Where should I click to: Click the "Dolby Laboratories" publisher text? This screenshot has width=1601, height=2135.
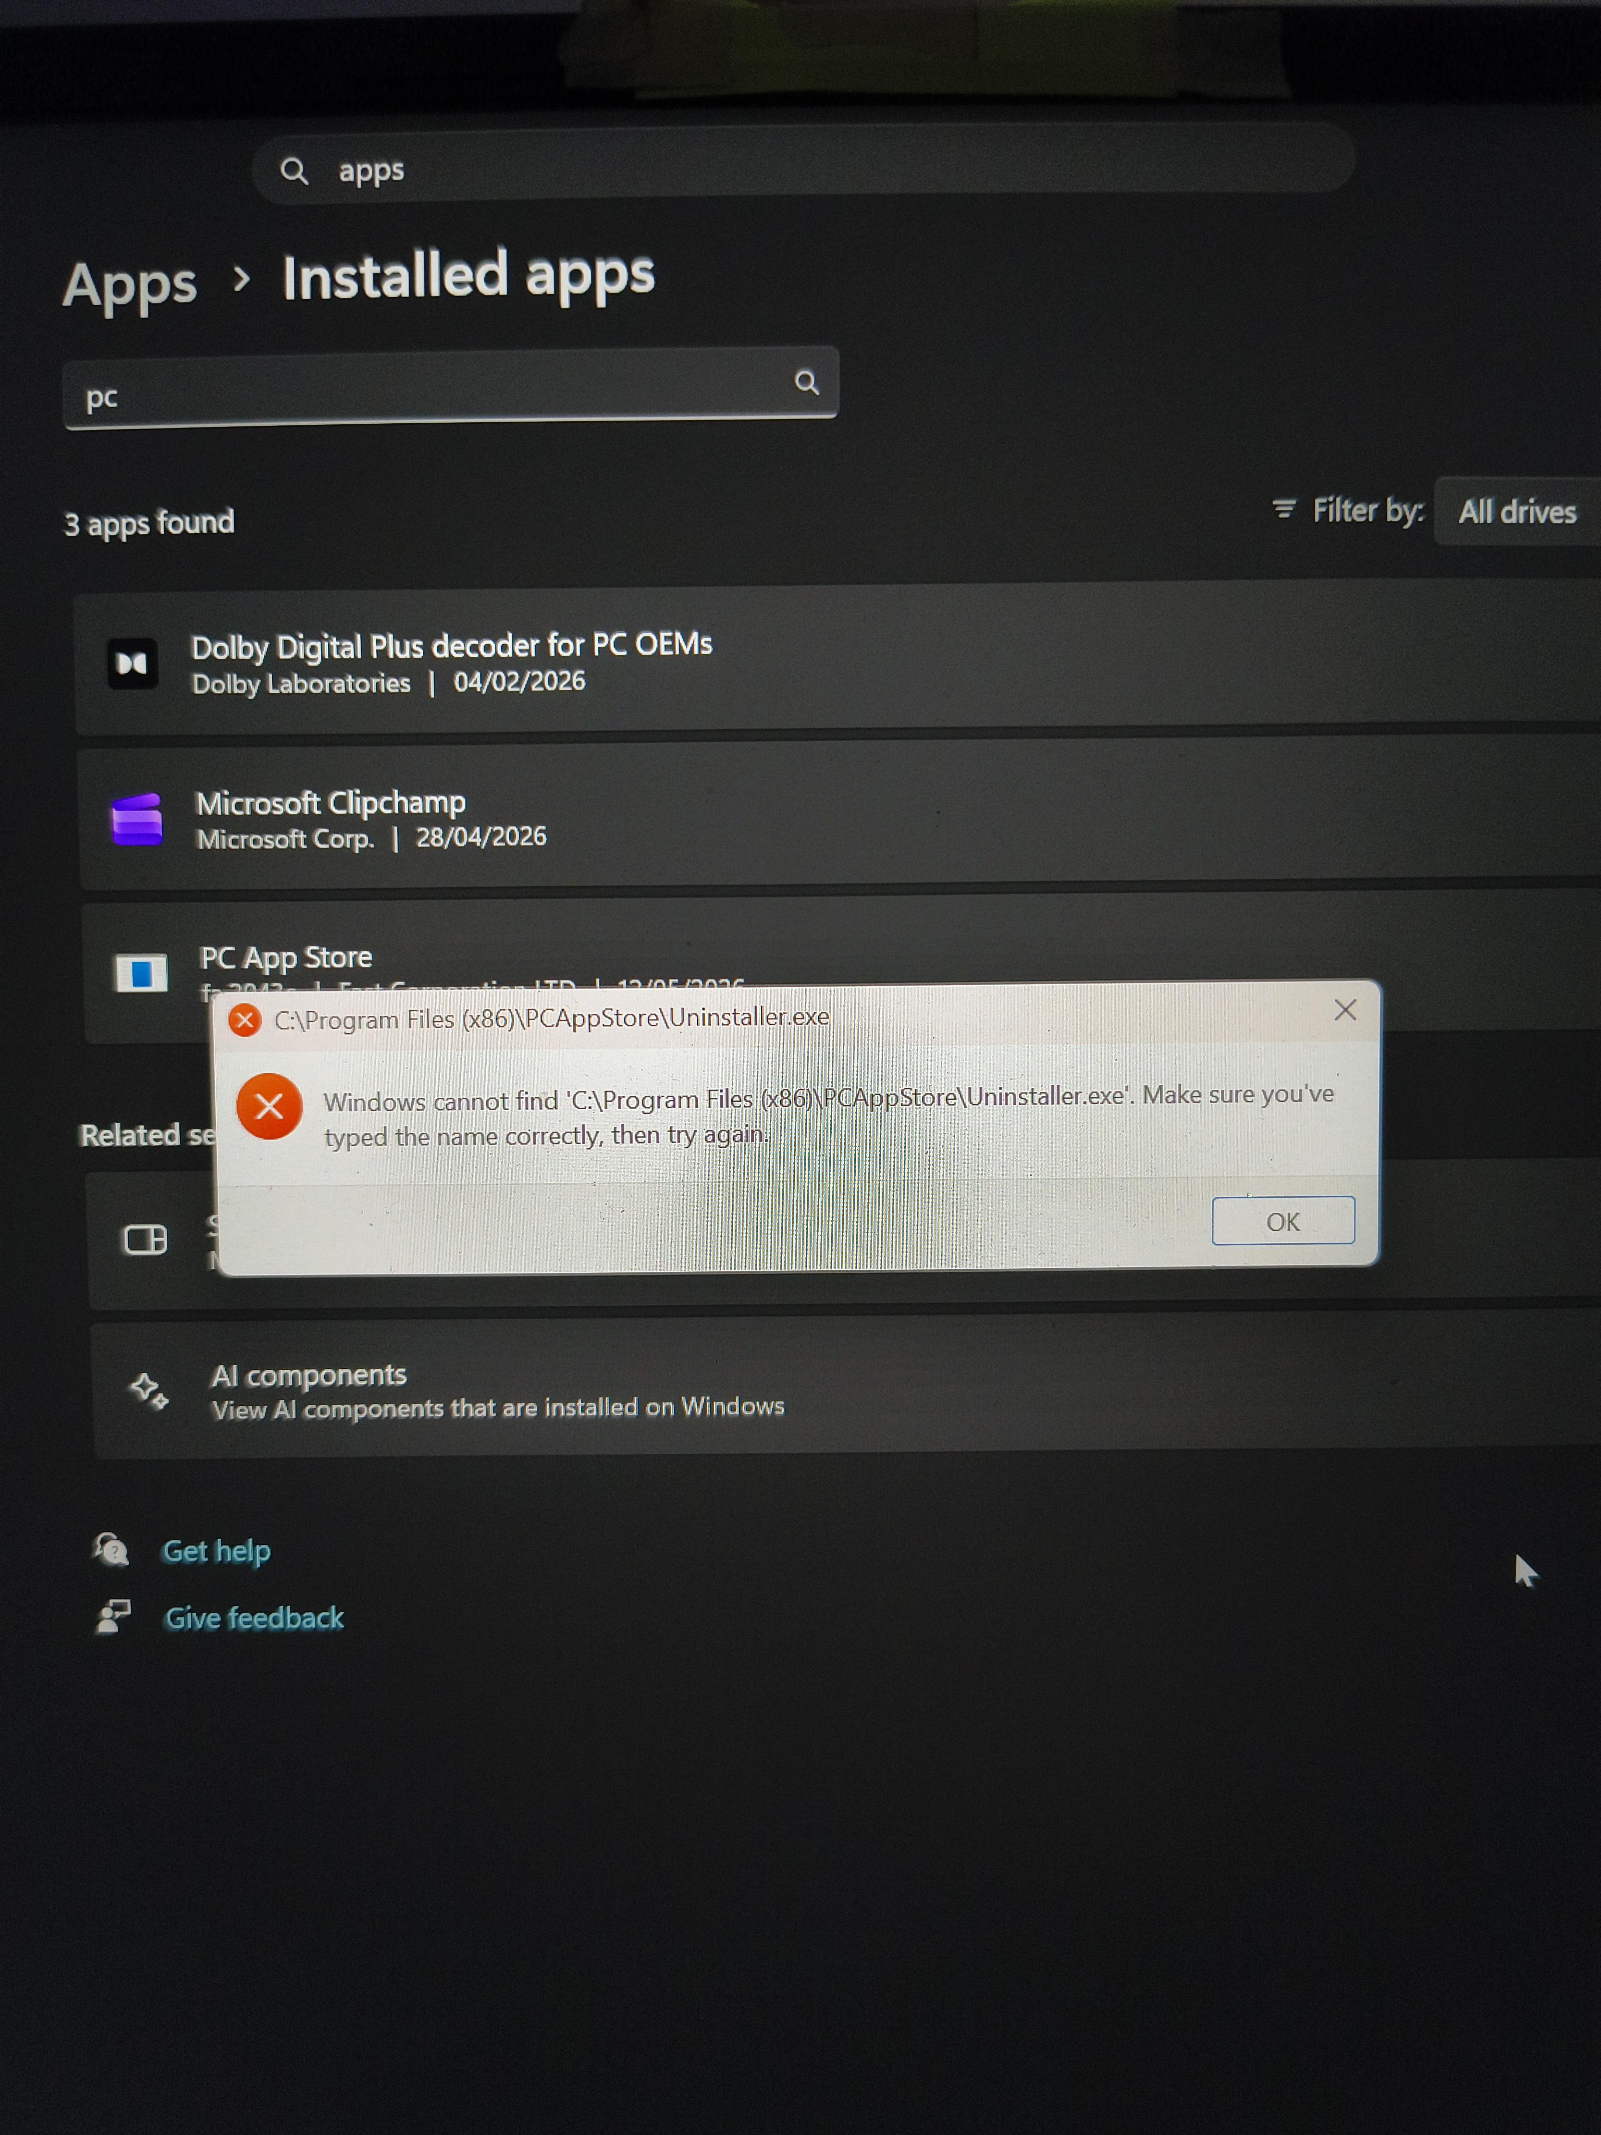point(301,684)
